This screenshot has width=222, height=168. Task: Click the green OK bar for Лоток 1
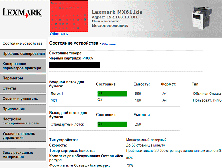[x=112, y=94]
